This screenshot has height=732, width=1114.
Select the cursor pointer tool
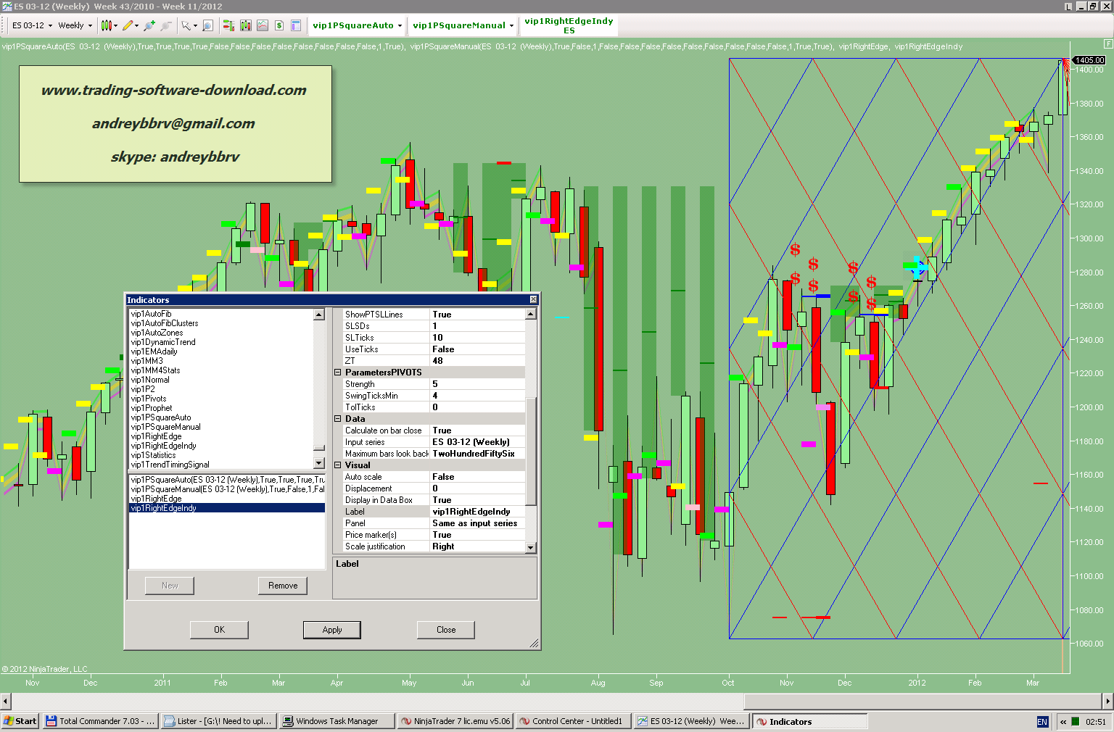(186, 25)
